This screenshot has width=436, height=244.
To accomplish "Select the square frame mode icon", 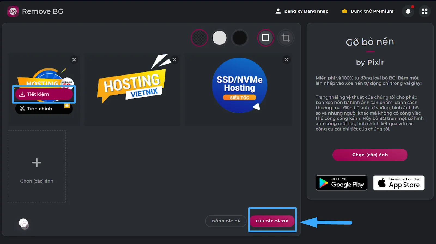I will point(265,38).
